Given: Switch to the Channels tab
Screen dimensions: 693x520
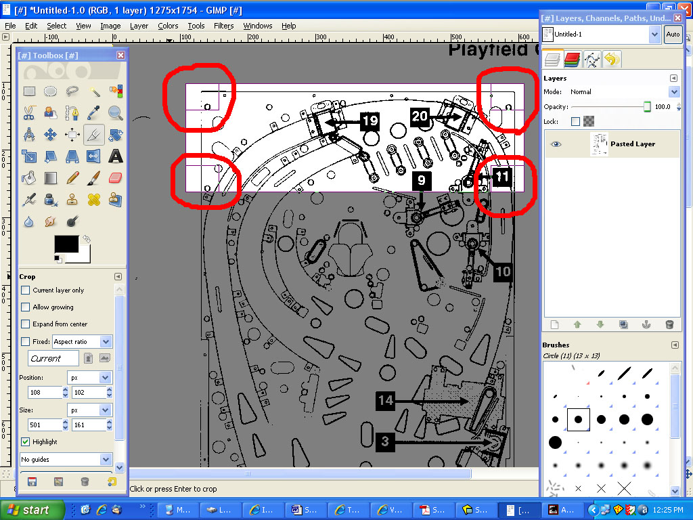Looking at the screenshot, I should click(x=573, y=60).
